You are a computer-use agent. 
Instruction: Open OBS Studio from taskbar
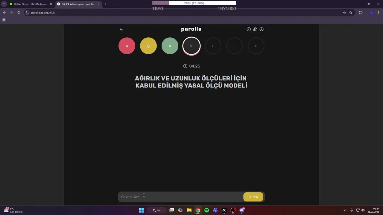pyautogui.click(x=233, y=210)
